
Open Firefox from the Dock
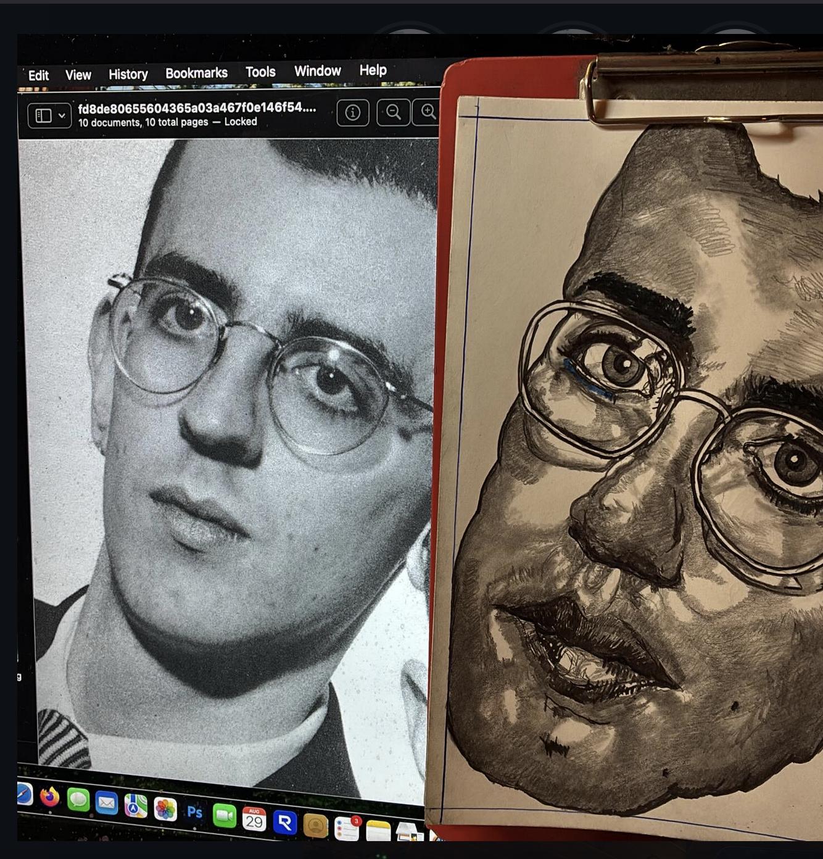(49, 800)
